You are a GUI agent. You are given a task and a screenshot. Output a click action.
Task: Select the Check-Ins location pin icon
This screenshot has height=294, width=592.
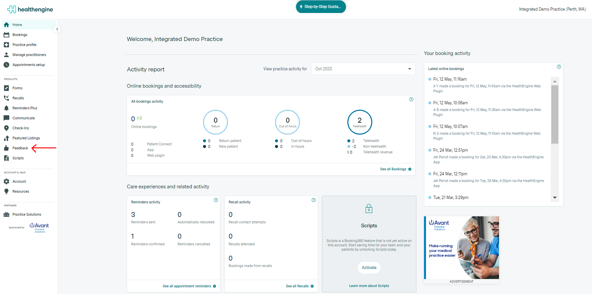(6, 128)
